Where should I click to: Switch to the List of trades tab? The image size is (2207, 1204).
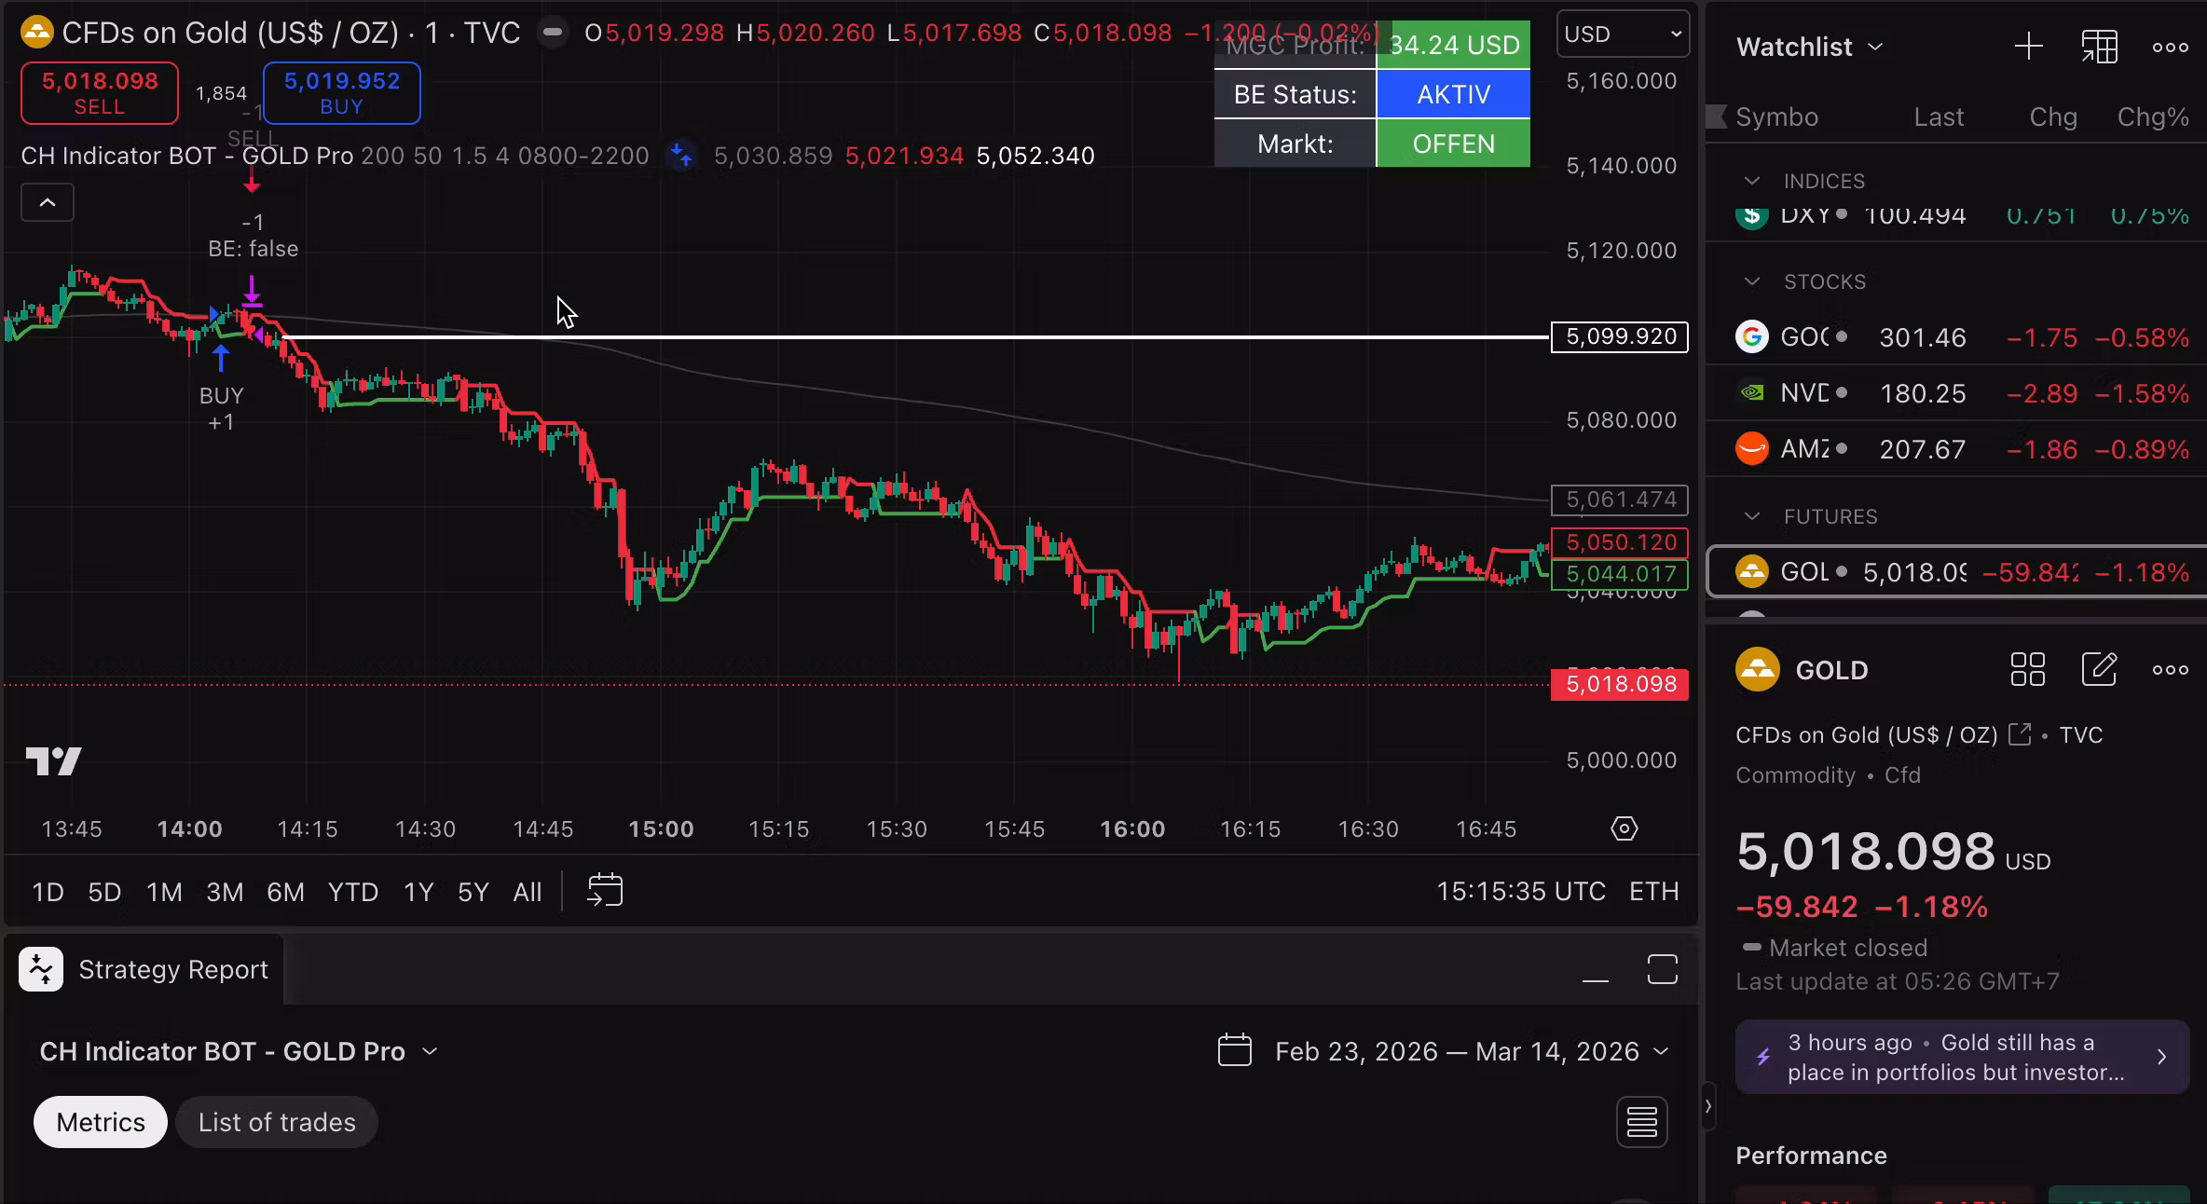pyautogui.click(x=276, y=1122)
